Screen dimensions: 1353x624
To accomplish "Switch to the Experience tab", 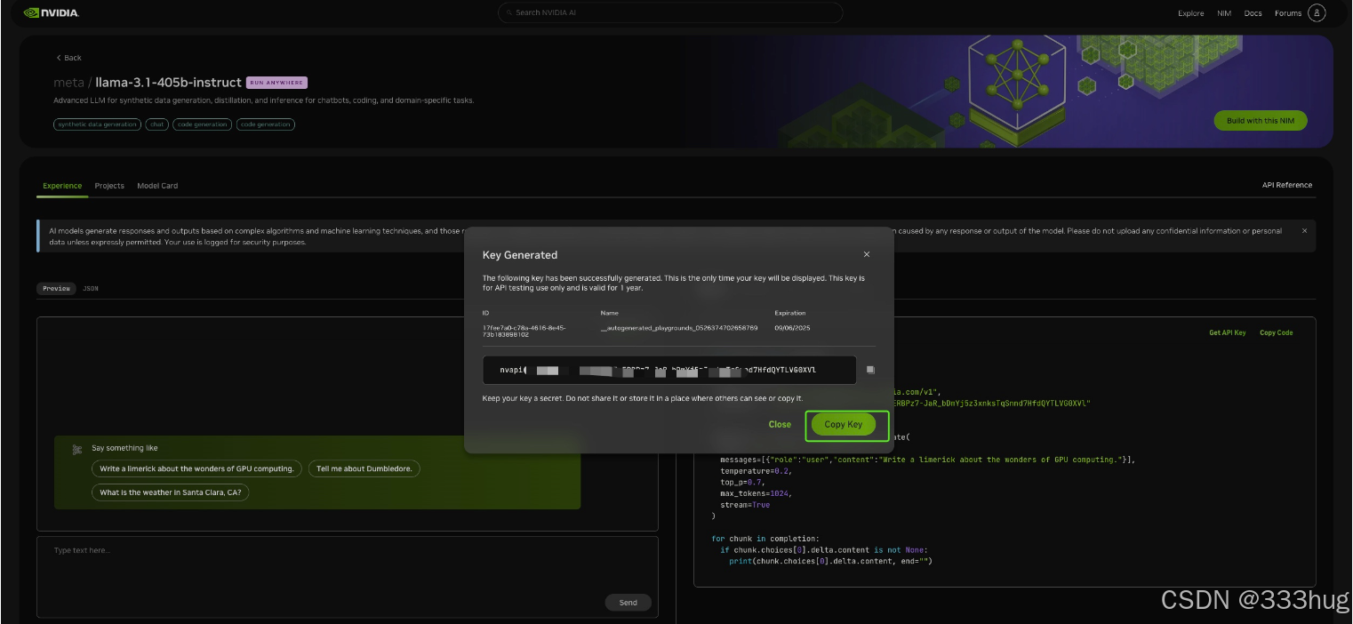I will point(62,186).
